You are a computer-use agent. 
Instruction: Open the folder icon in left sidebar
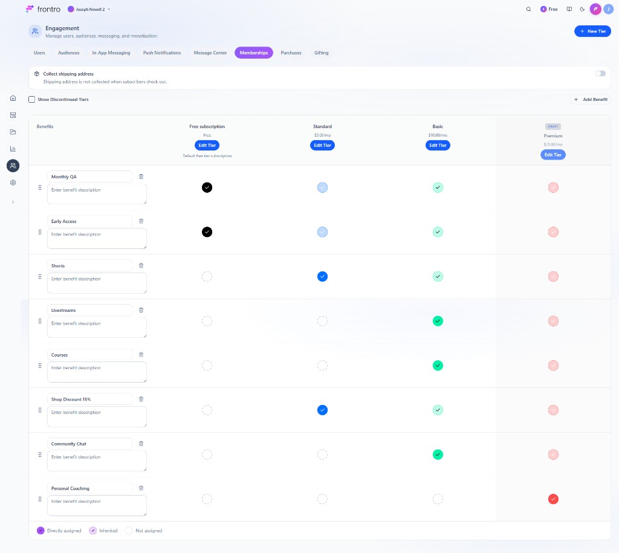pyautogui.click(x=13, y=132)
